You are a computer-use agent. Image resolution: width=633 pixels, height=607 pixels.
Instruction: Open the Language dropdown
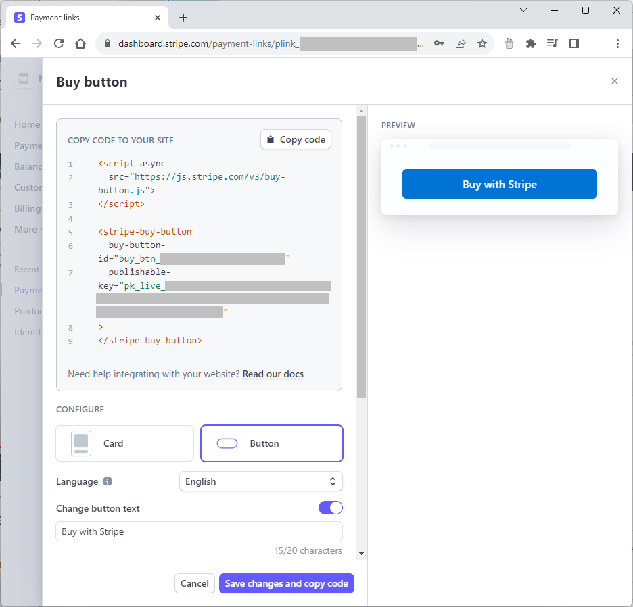pos(260,481)
